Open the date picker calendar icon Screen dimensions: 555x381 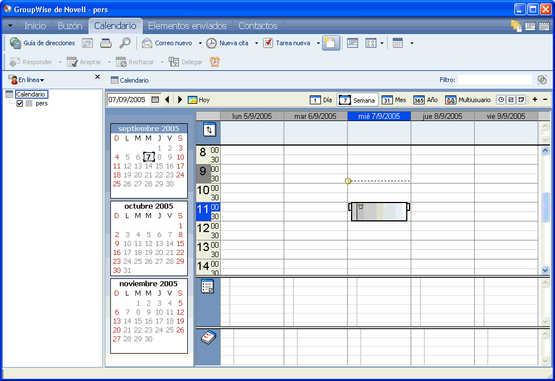[x=155, y=100]
